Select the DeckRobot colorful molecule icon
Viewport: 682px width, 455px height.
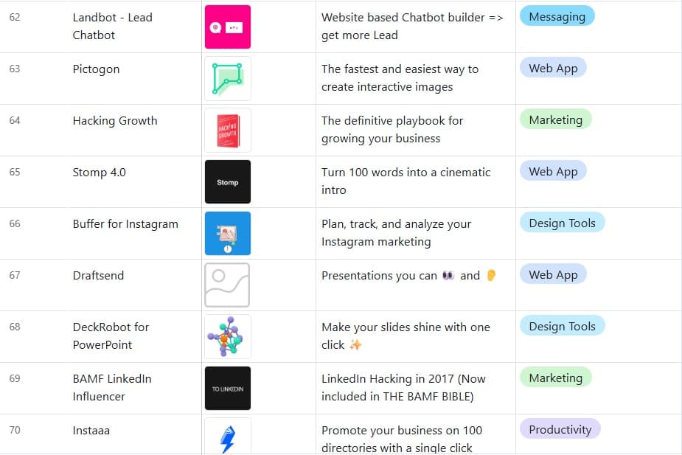[x=227, y=336]
